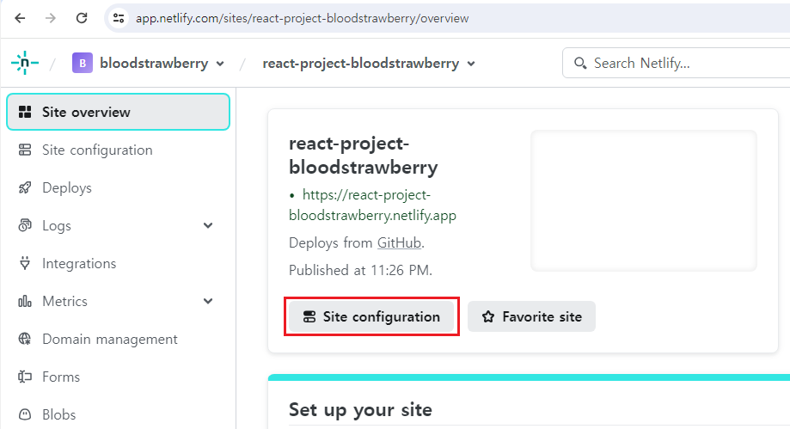Open Metrics in the sidebar
The width and height of the screenshot is (790, 429).
click(64, 301)
